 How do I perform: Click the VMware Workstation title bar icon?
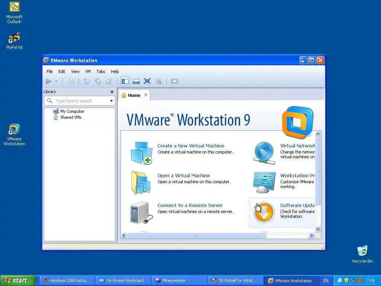46,60
